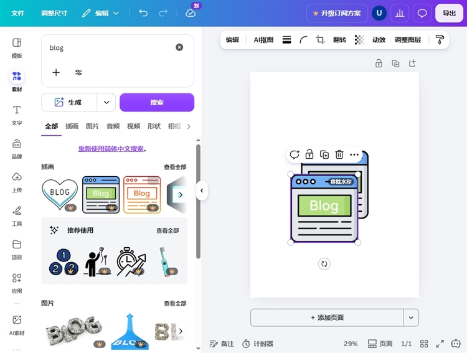
Task: Click 移除水印 remove watermark badge
Action: (x=341, y=182)
